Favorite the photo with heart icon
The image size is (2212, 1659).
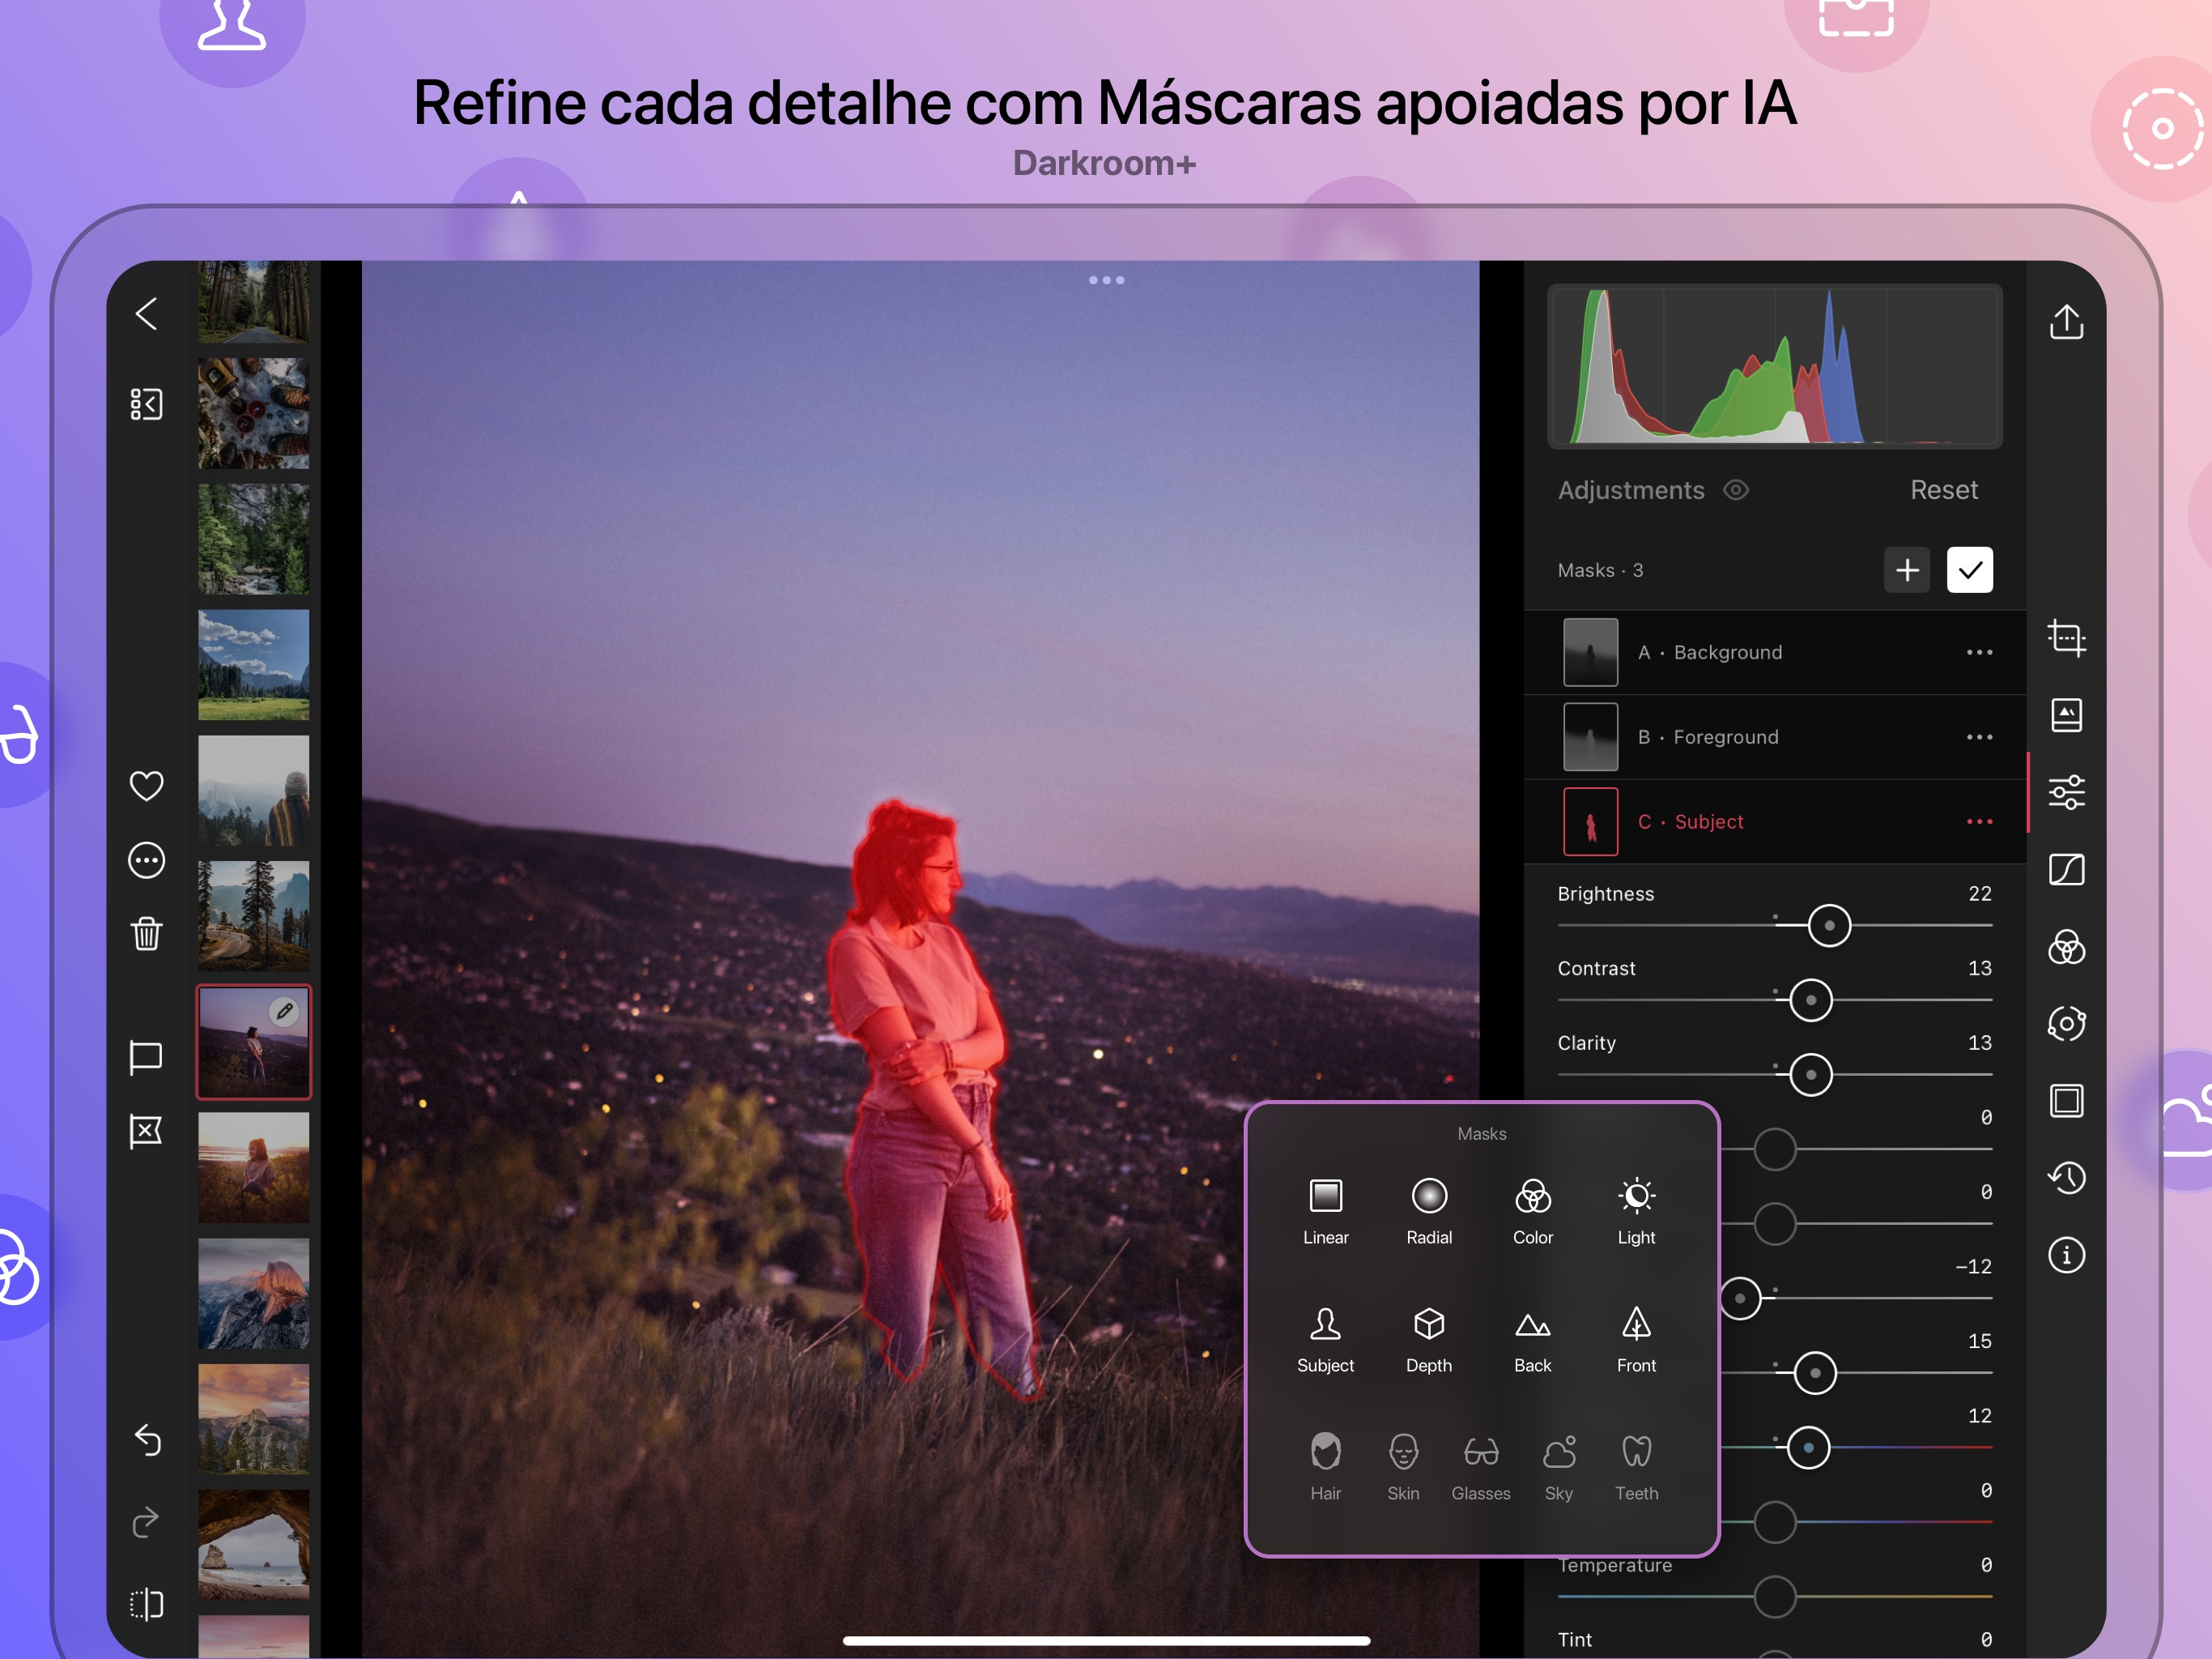(147, 786)
